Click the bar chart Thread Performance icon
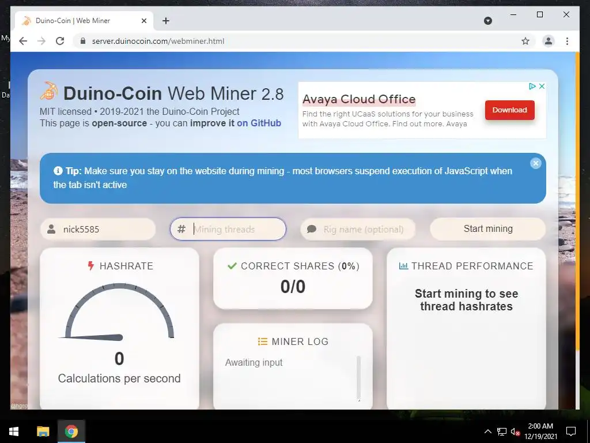Image resolution: width=590 pixels, height=443 pixels. 403,266
